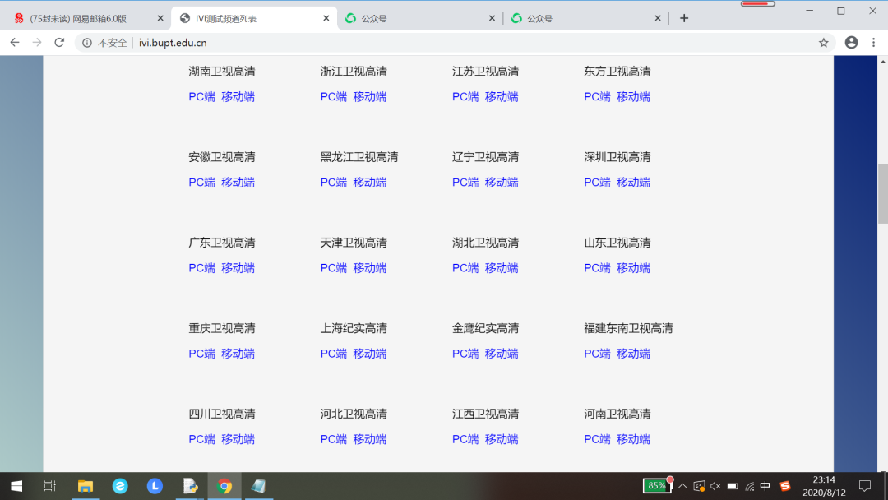Open PC端 link for 深圳卫视高清
The width and height of the screenshot is (888, 500).
(x=597, y=183)
